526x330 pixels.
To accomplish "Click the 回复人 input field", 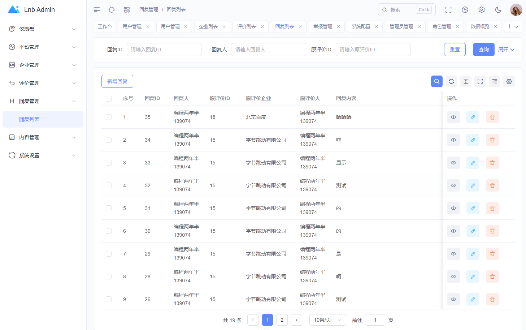I will (x=268, y=50).
